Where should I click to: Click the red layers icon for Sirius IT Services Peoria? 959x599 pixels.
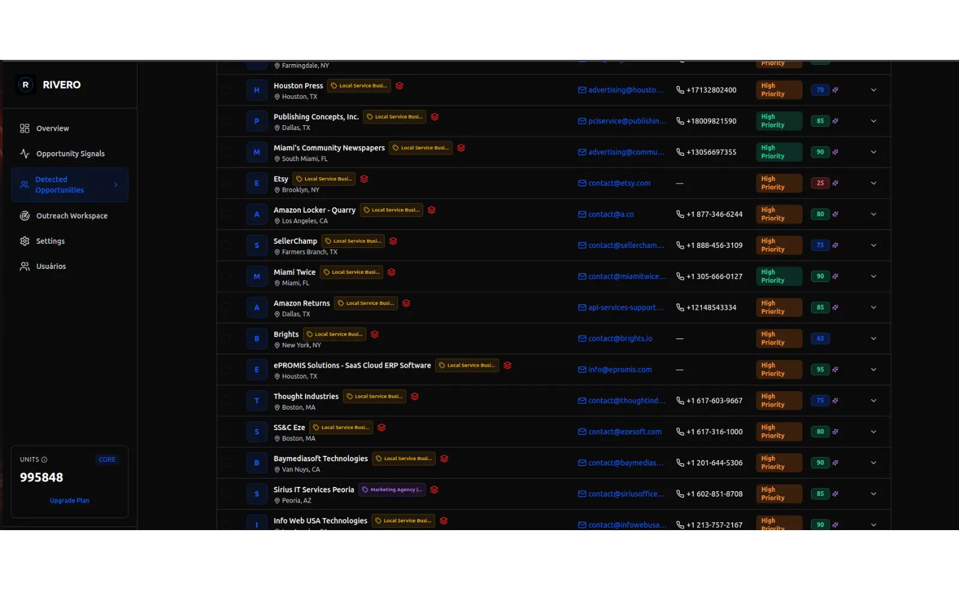coord(434,490)
